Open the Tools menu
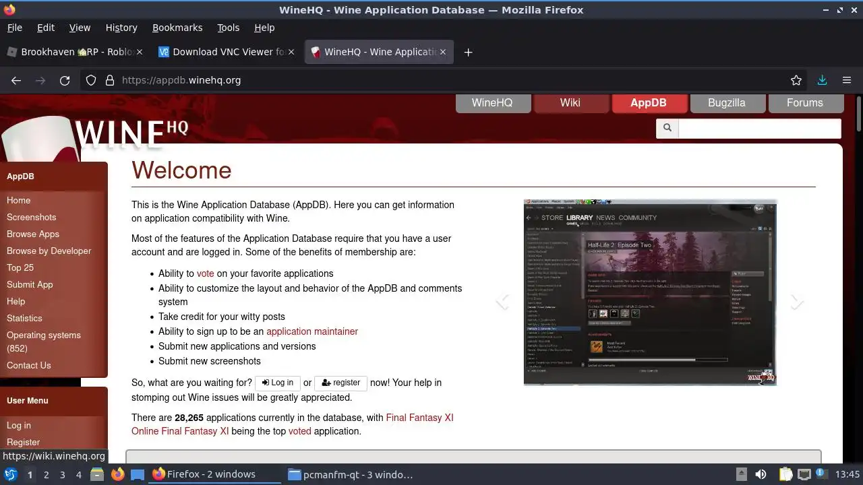 228,28
